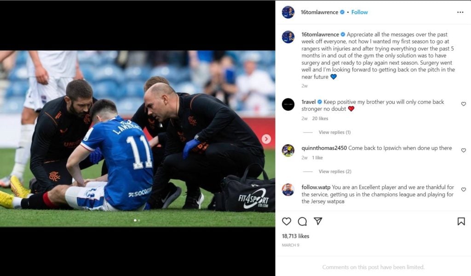This screenshot has width=471, height=276.
Task: View the 18,713 likes list
Action: click(x=296, y=236)
